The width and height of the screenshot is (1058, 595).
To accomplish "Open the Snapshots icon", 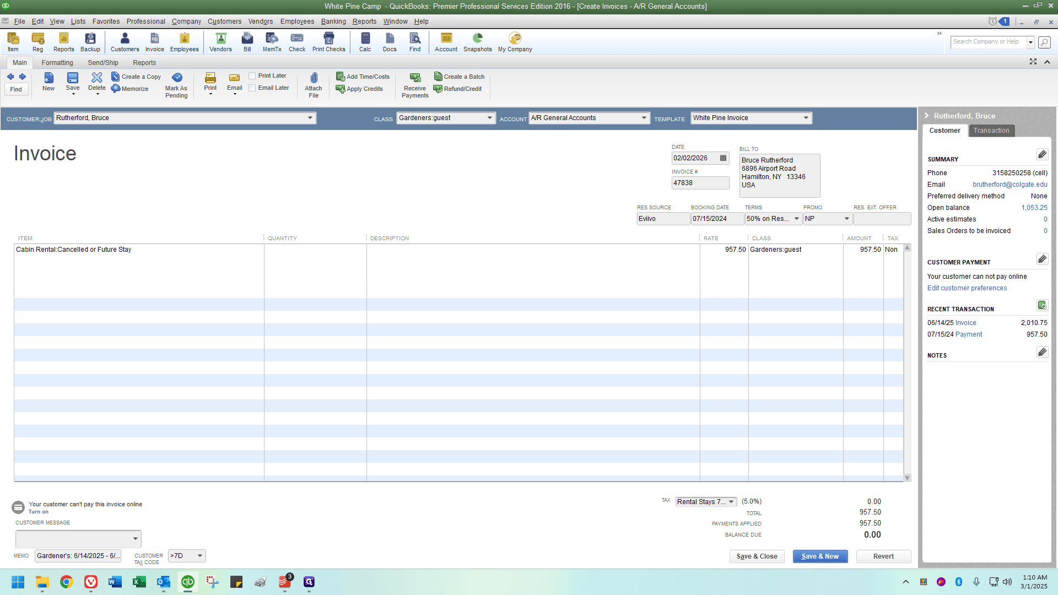I will tap(478, 42).
